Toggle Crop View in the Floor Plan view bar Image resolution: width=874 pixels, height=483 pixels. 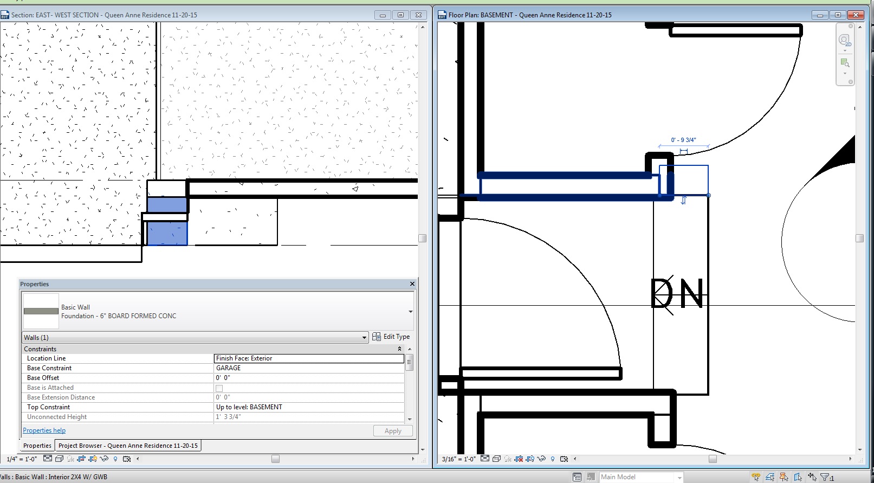[519, 459]
